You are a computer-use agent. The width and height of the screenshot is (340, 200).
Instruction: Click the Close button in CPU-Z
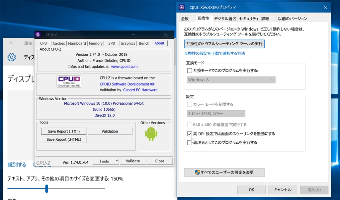(160, 161)
